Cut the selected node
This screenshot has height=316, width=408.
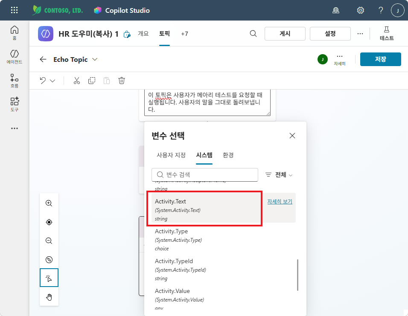point(77,81)
